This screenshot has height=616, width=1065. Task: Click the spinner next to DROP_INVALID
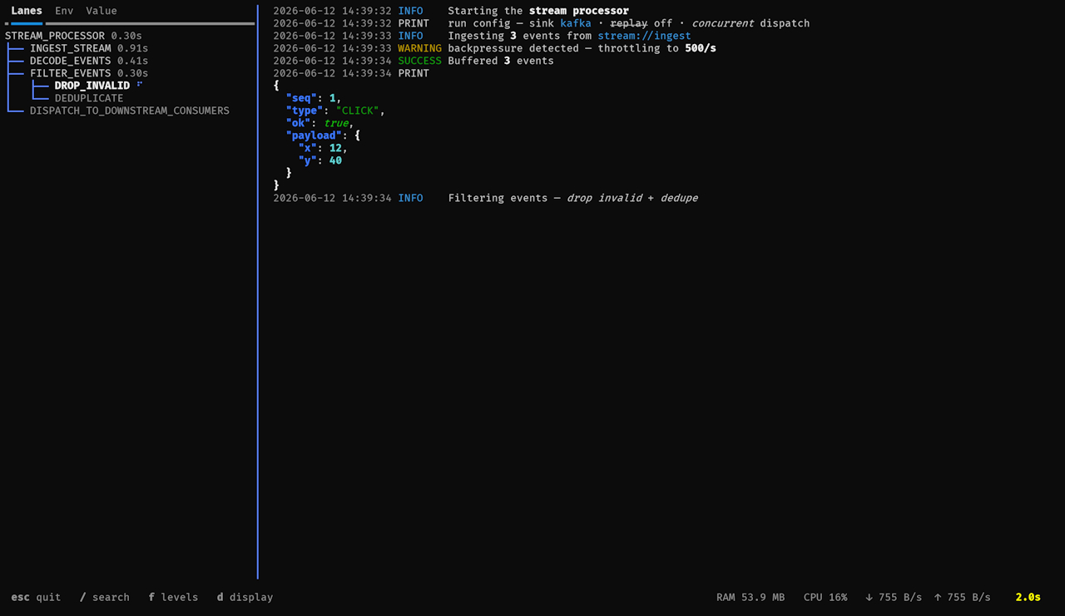coord(140,85)
